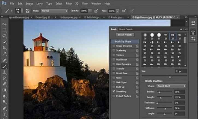Click the Brush Presets button

(125, 35)
